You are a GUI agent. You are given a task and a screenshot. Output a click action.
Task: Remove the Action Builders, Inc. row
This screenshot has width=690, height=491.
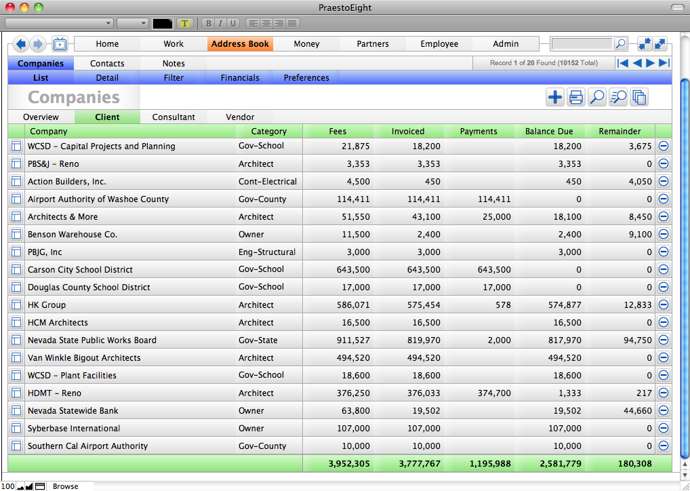663,181
